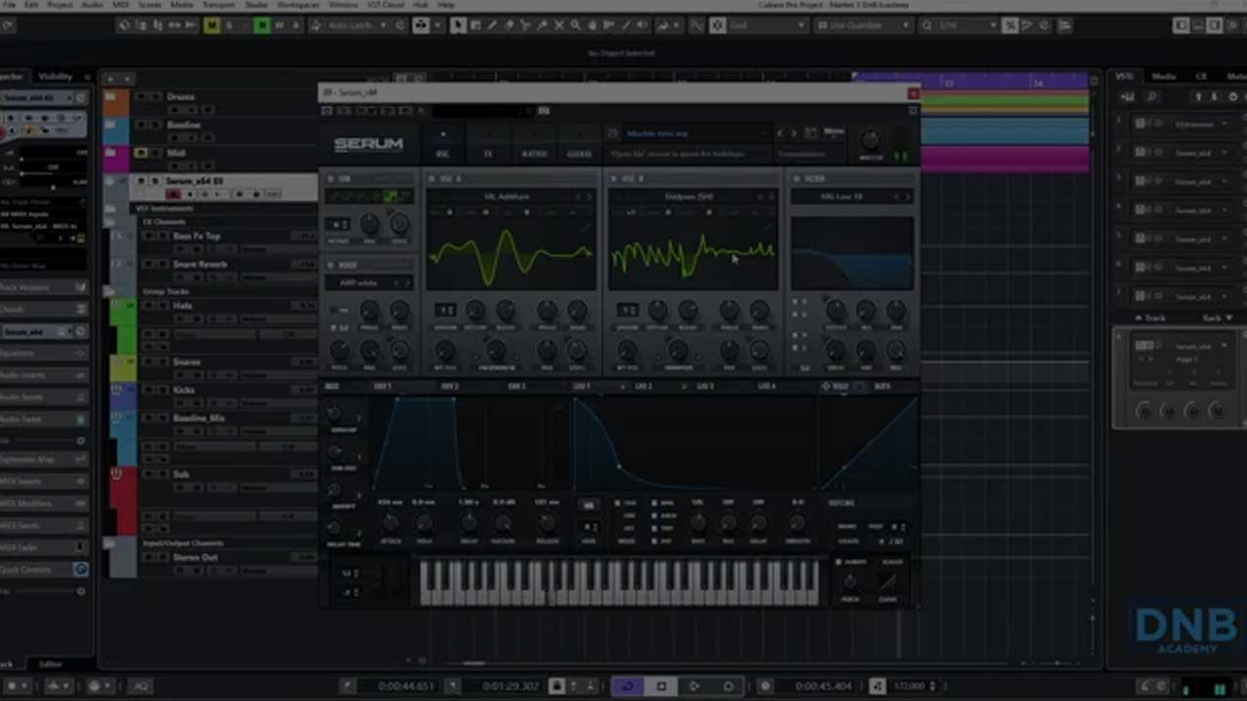Open the Auto Latch automation mode dropdown
This screenshot has height=701, width=1247.
358,25
